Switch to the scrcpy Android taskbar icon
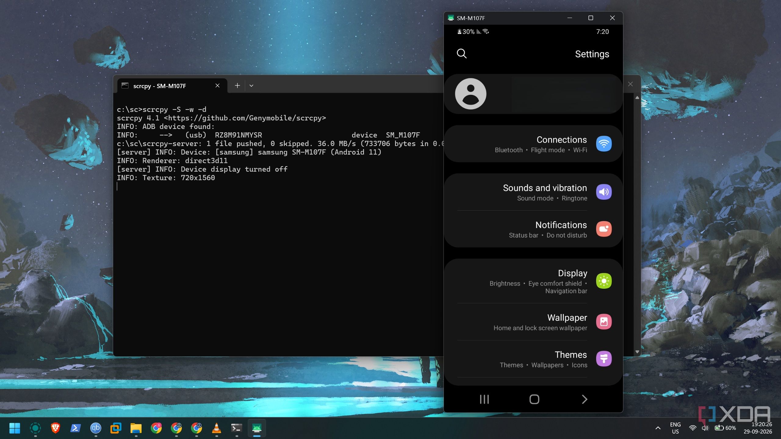The width and height of the screenshot is (781, 439). click(x=257, y=428)
